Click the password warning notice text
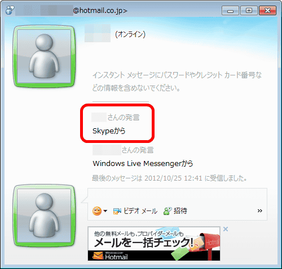This screenshot has width=282, height=269. (x=177, y=82)
